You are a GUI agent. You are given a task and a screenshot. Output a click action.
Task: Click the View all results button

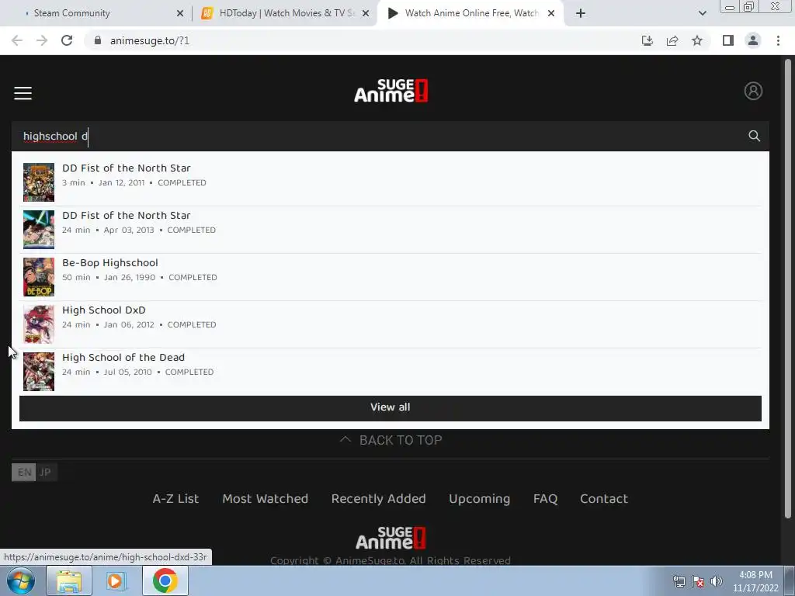[x=391, y=408]
